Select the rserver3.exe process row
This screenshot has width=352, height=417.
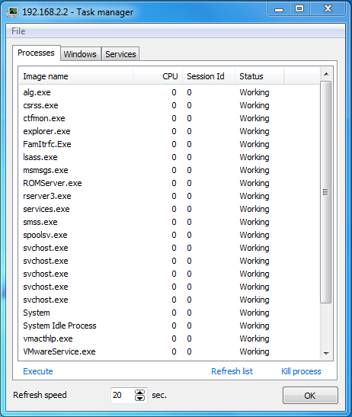point(169,196)
